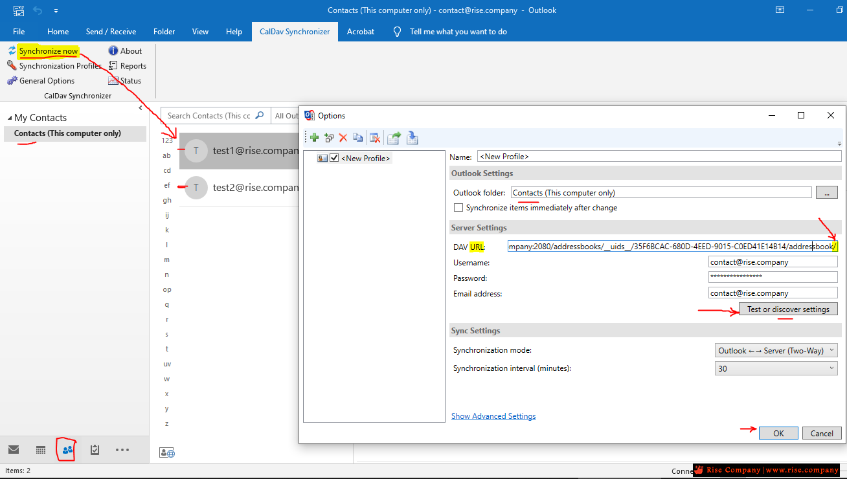Switch to the Home ribbon tab
The height and width of the screenshot is (479, 847).
[58, 31]
